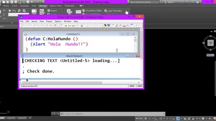Click the CUI user interface icon
Image resolution: width=216 pixels, height=121 pixels.
pos(34,12)
